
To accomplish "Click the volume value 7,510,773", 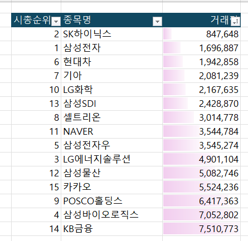I will coord(218,229).
